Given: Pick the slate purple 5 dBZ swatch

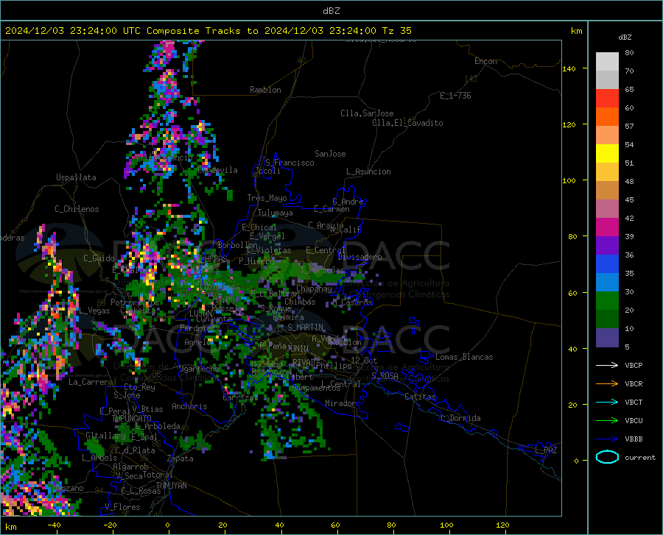Looking at the screenshot, I should 607,338.
